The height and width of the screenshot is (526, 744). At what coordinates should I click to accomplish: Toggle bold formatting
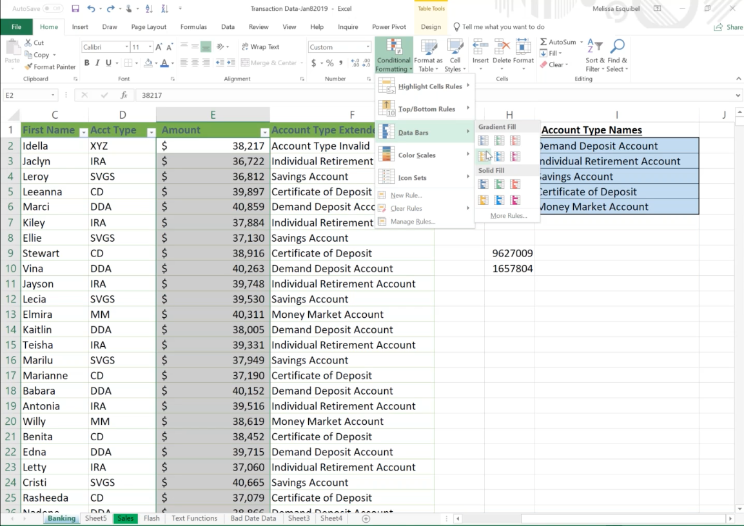86,63
